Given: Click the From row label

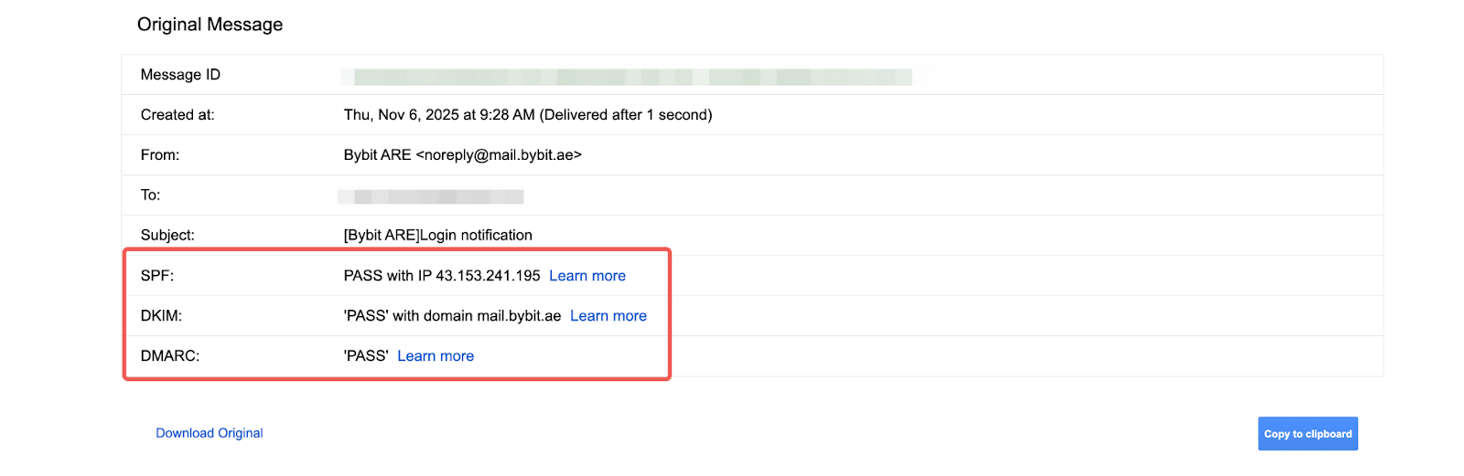Looking at the screenshot, I should point(160,155).
